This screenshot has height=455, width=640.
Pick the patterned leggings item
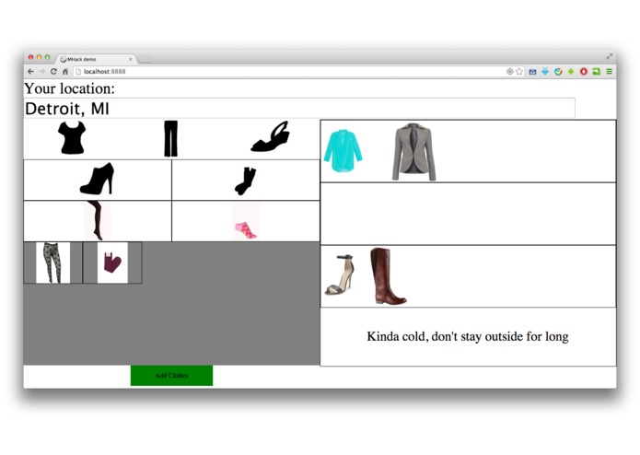[x=52, y=262]
